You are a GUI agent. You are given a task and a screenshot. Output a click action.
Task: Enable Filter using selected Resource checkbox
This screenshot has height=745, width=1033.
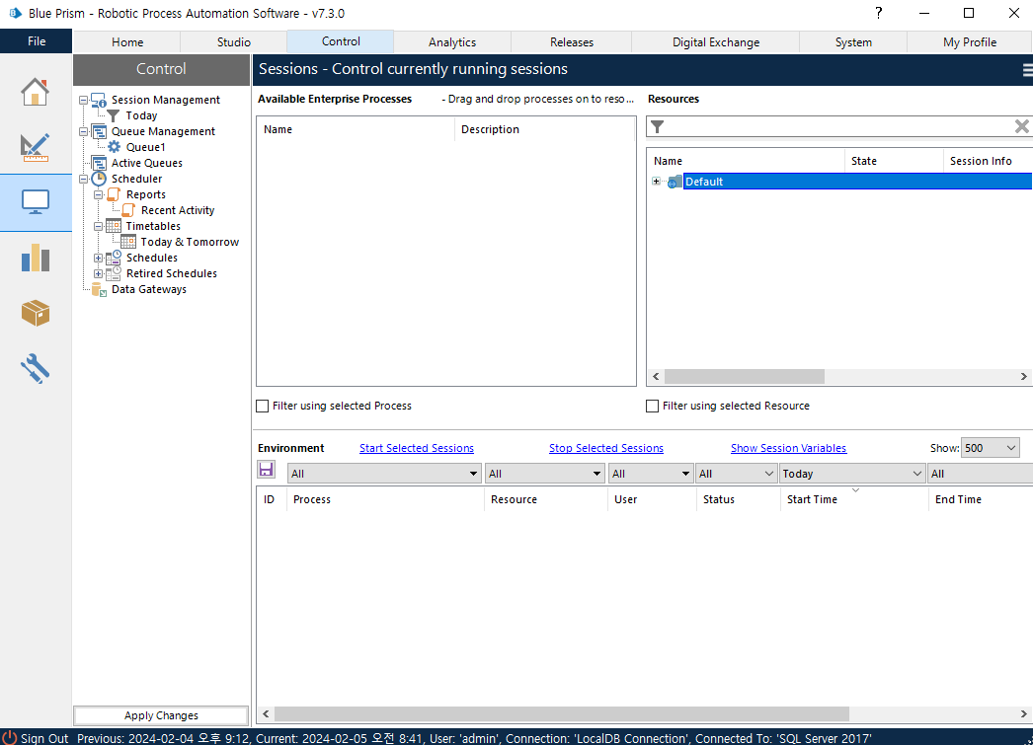coord(652,407)
